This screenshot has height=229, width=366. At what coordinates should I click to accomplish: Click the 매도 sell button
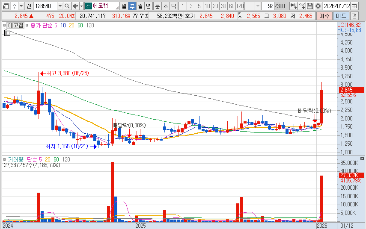coord(341,16)
